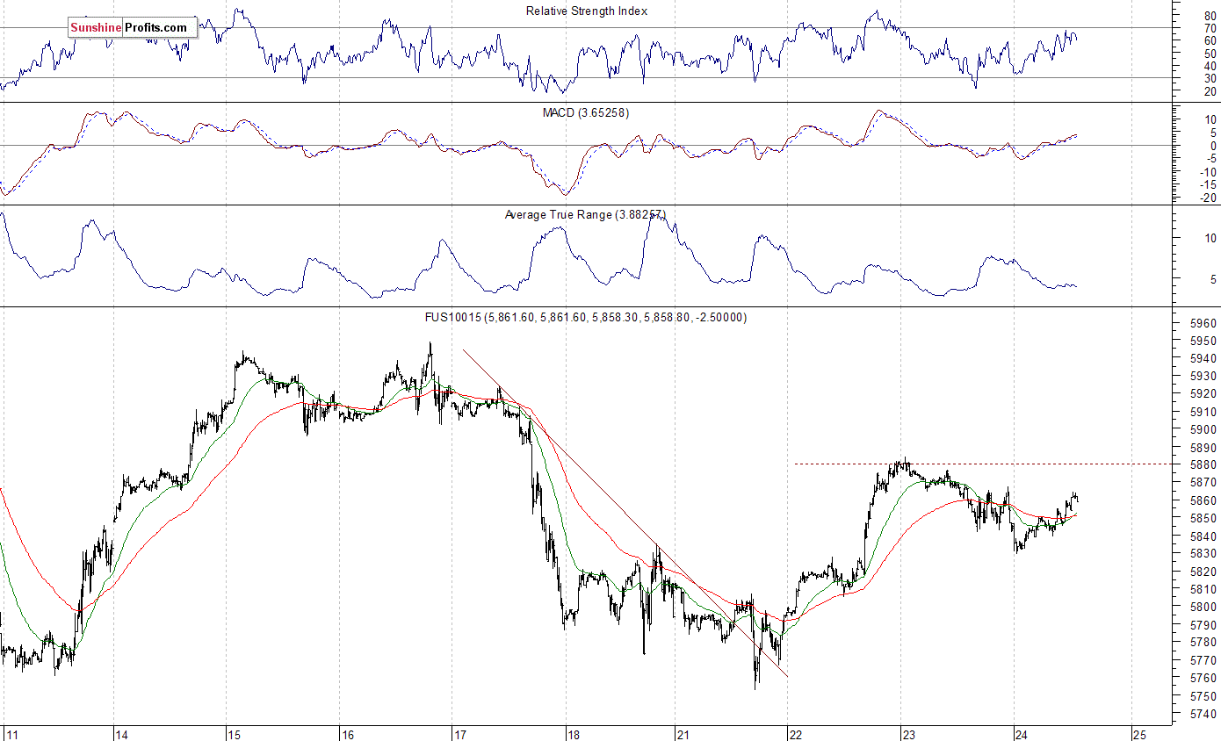Click the 5870 price axis label
This screenshot has width=1221, height=741.
point(1204,483)
